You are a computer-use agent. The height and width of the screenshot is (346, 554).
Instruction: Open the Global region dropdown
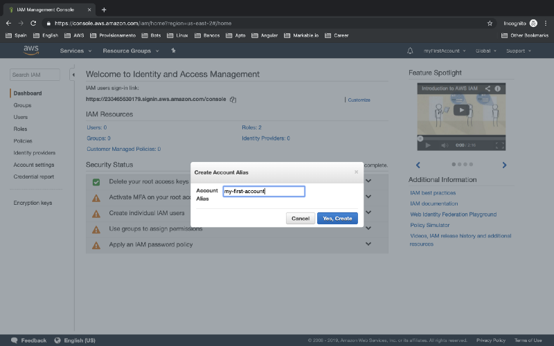click(486, 51)
